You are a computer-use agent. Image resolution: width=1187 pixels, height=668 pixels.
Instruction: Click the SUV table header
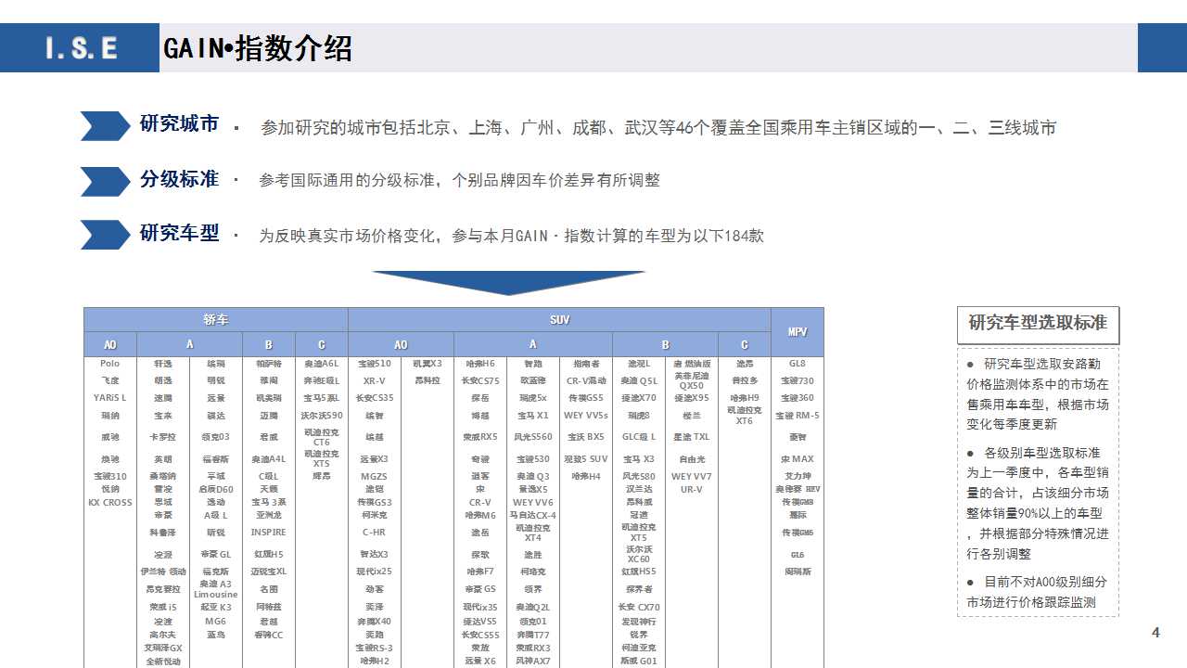(x=559, y=320)
